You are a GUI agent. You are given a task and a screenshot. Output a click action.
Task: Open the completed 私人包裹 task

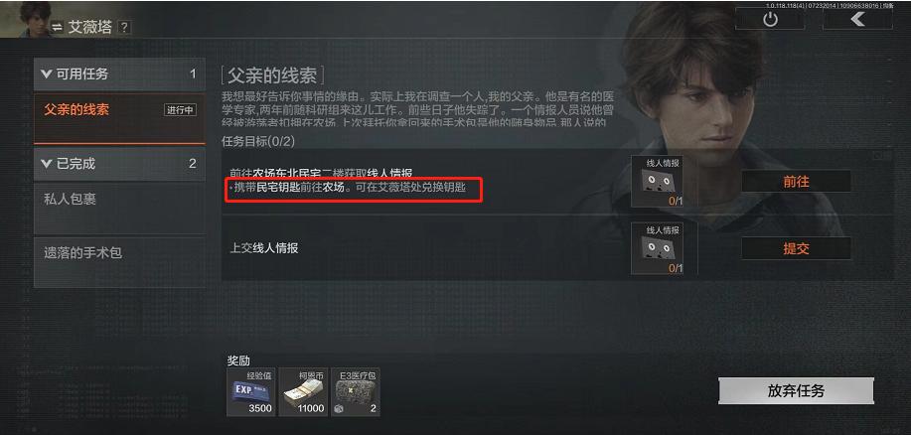pos(119,208)
